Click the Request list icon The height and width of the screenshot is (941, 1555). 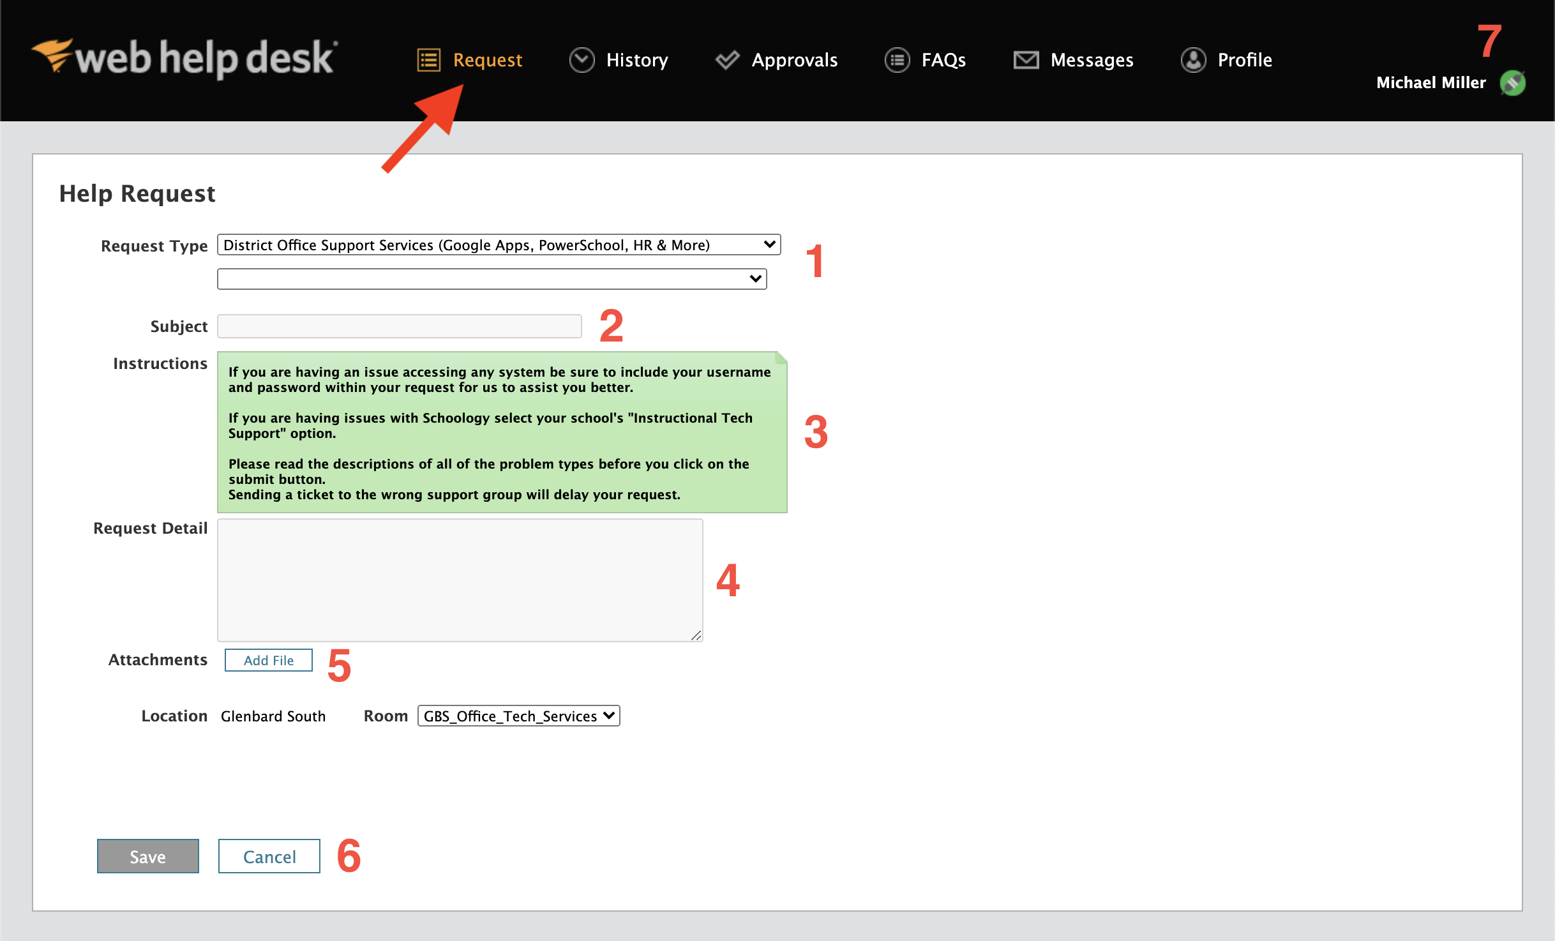(429, 60)
